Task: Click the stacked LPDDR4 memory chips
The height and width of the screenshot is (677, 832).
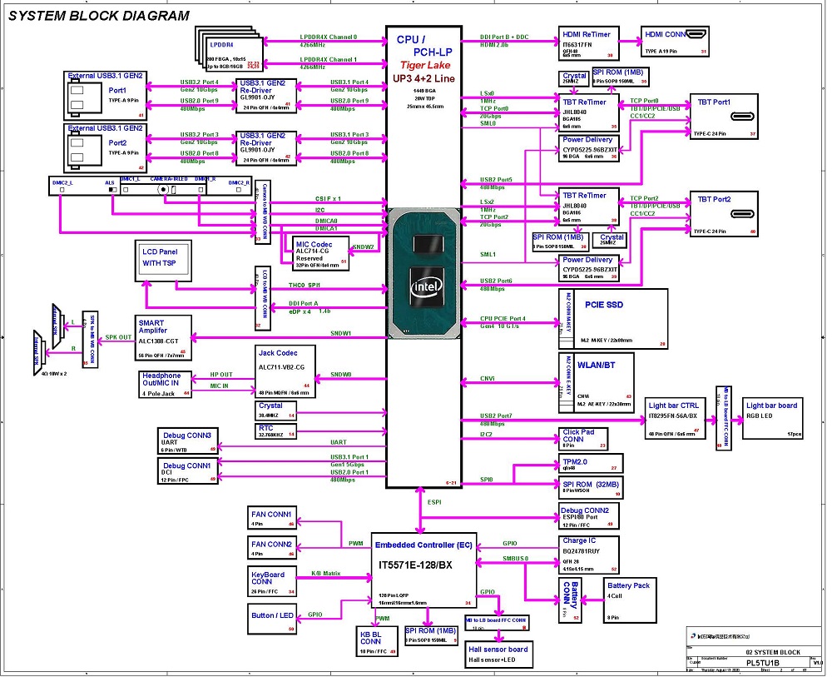Action: coord(230,49)
